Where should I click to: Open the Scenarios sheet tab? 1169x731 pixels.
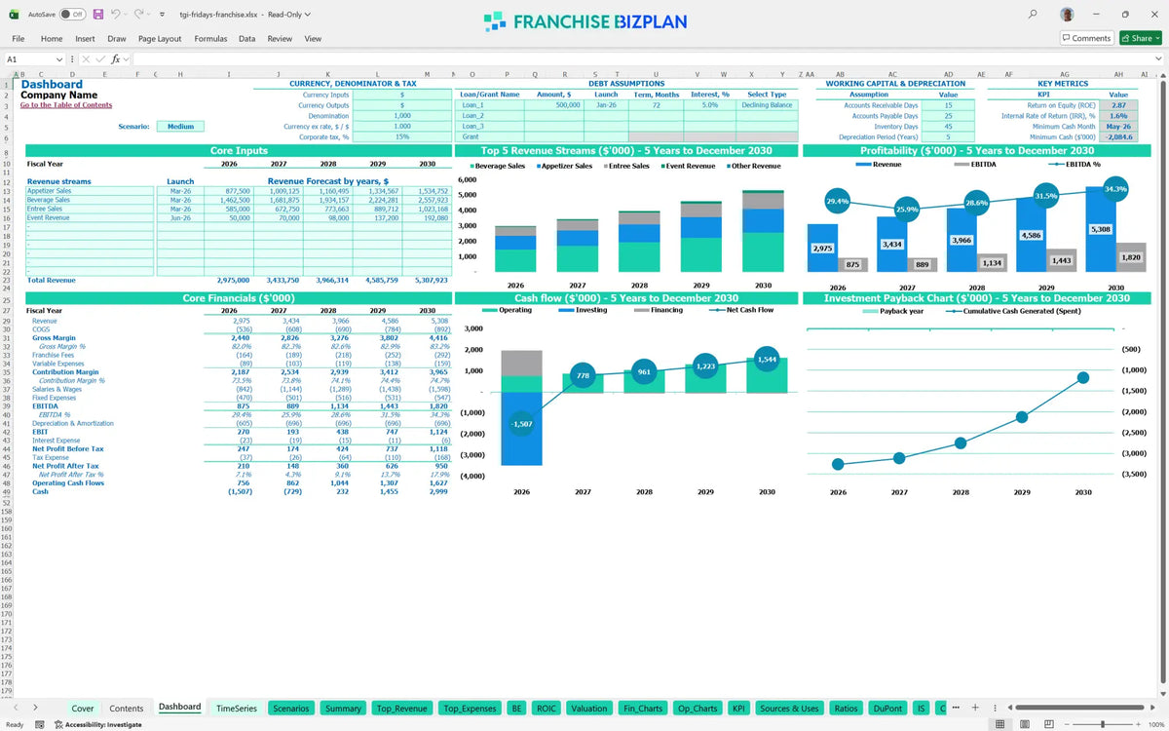[291, 709]
